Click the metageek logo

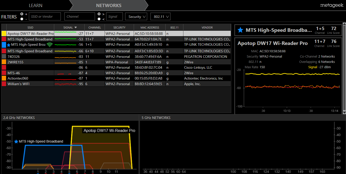(x=332, y=5)
